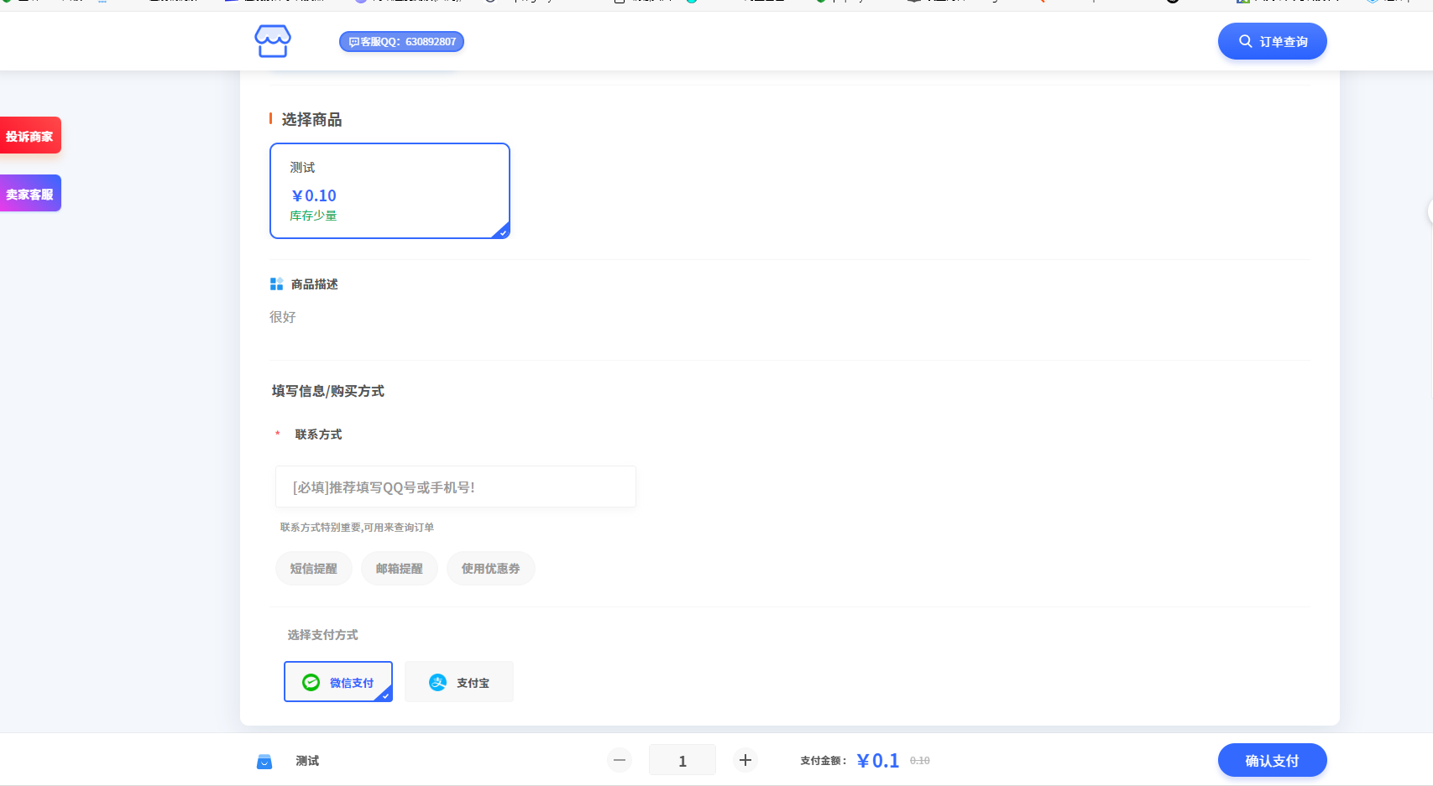Enable the 短信提醒 option

coord(313,568)
